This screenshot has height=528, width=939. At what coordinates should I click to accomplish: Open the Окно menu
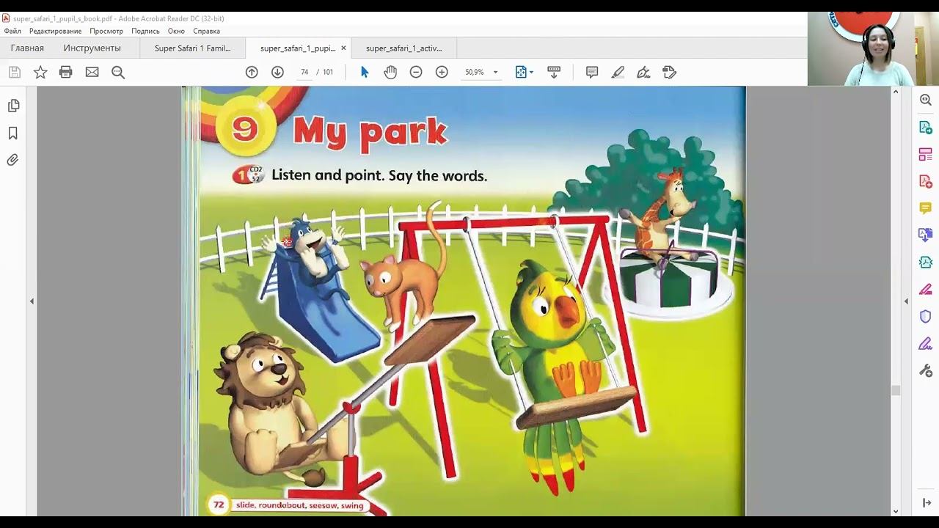pyautogui.click(x=176, y=31)
